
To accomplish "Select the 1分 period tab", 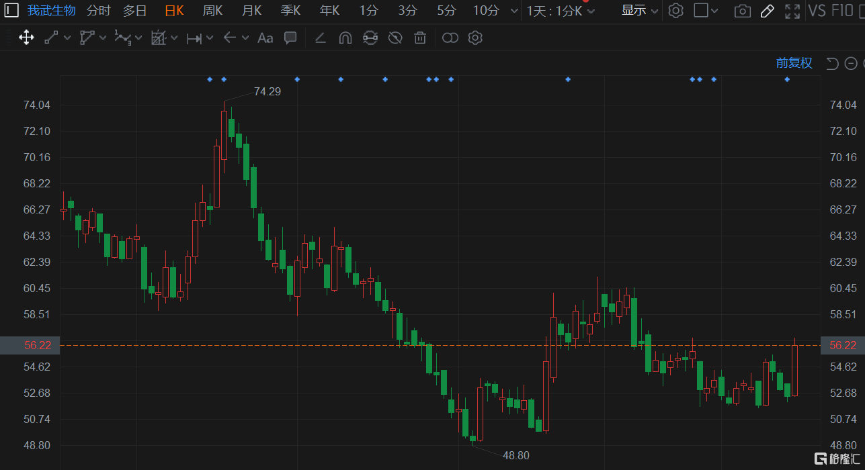I will click(368, 11).
